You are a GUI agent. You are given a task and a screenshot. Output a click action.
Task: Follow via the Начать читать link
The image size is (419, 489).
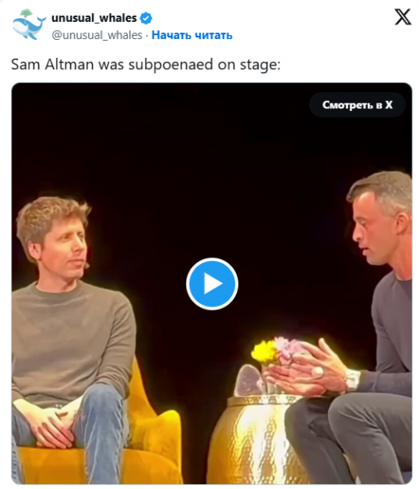(192, 35)
